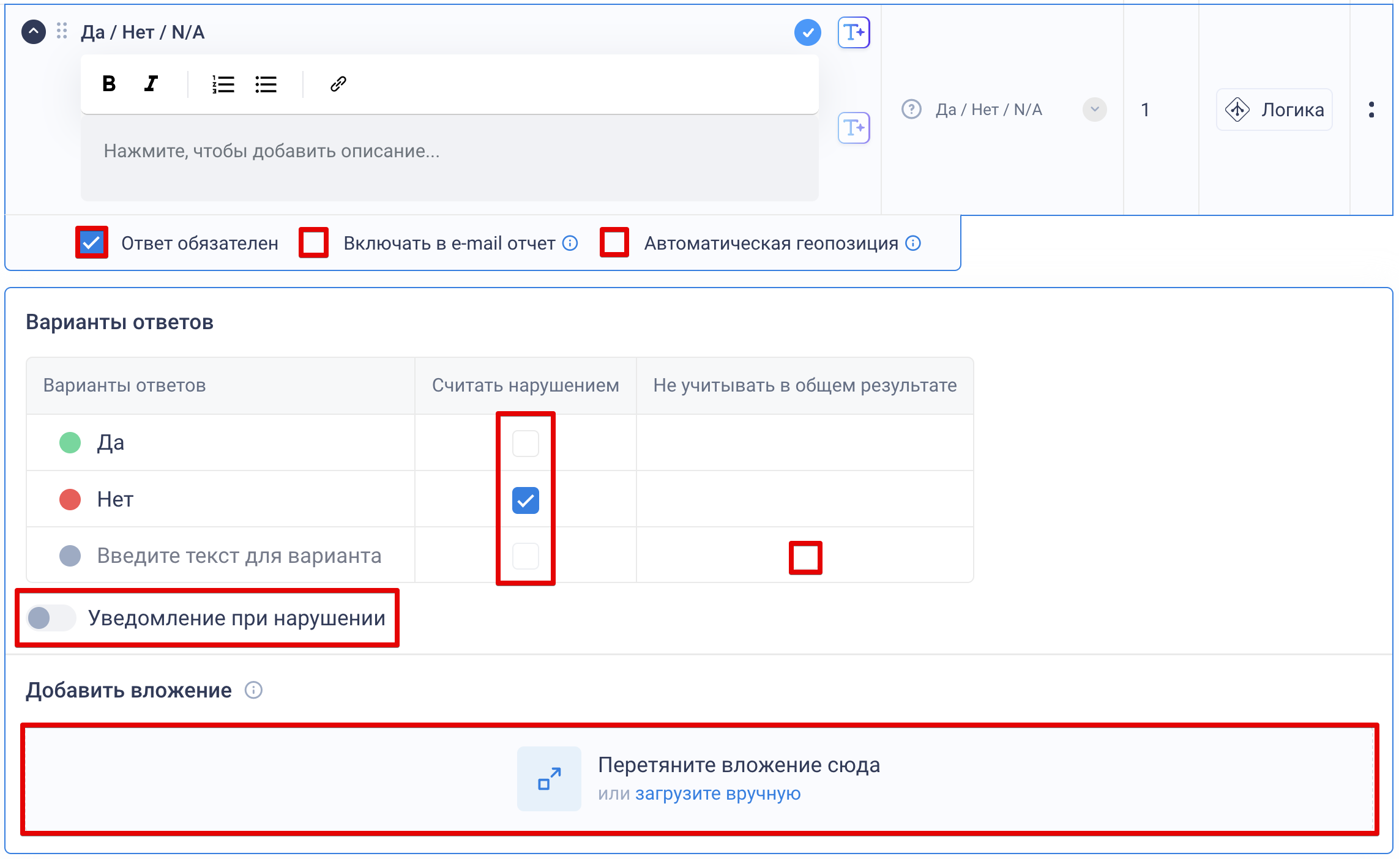
Task: Click info icon next to Автоматическая геопозиция
Action: click(x=913, y=243)
